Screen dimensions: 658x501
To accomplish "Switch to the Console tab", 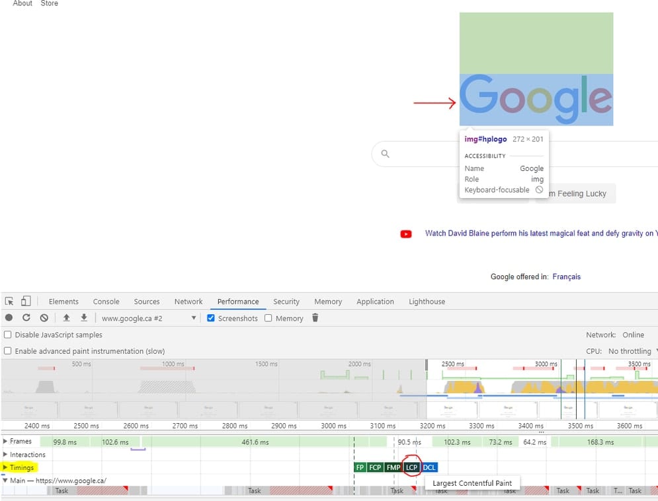I will [x=106, y=302].
